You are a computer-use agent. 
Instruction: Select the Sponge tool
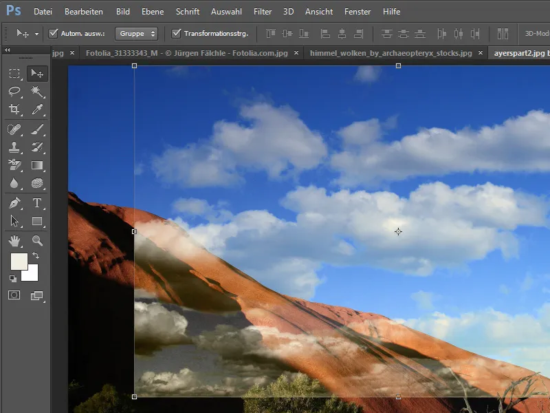pos(37,183)
